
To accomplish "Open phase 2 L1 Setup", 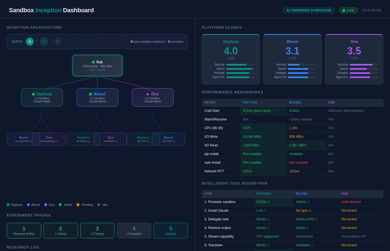I will coord(61,231).
